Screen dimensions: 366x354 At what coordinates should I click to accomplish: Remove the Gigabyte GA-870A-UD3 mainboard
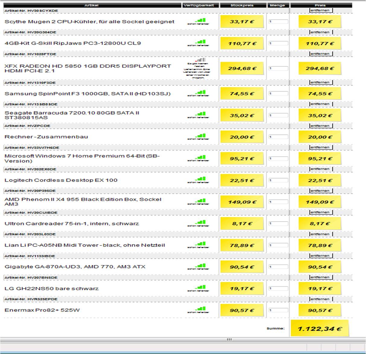(x=321, y=256)
